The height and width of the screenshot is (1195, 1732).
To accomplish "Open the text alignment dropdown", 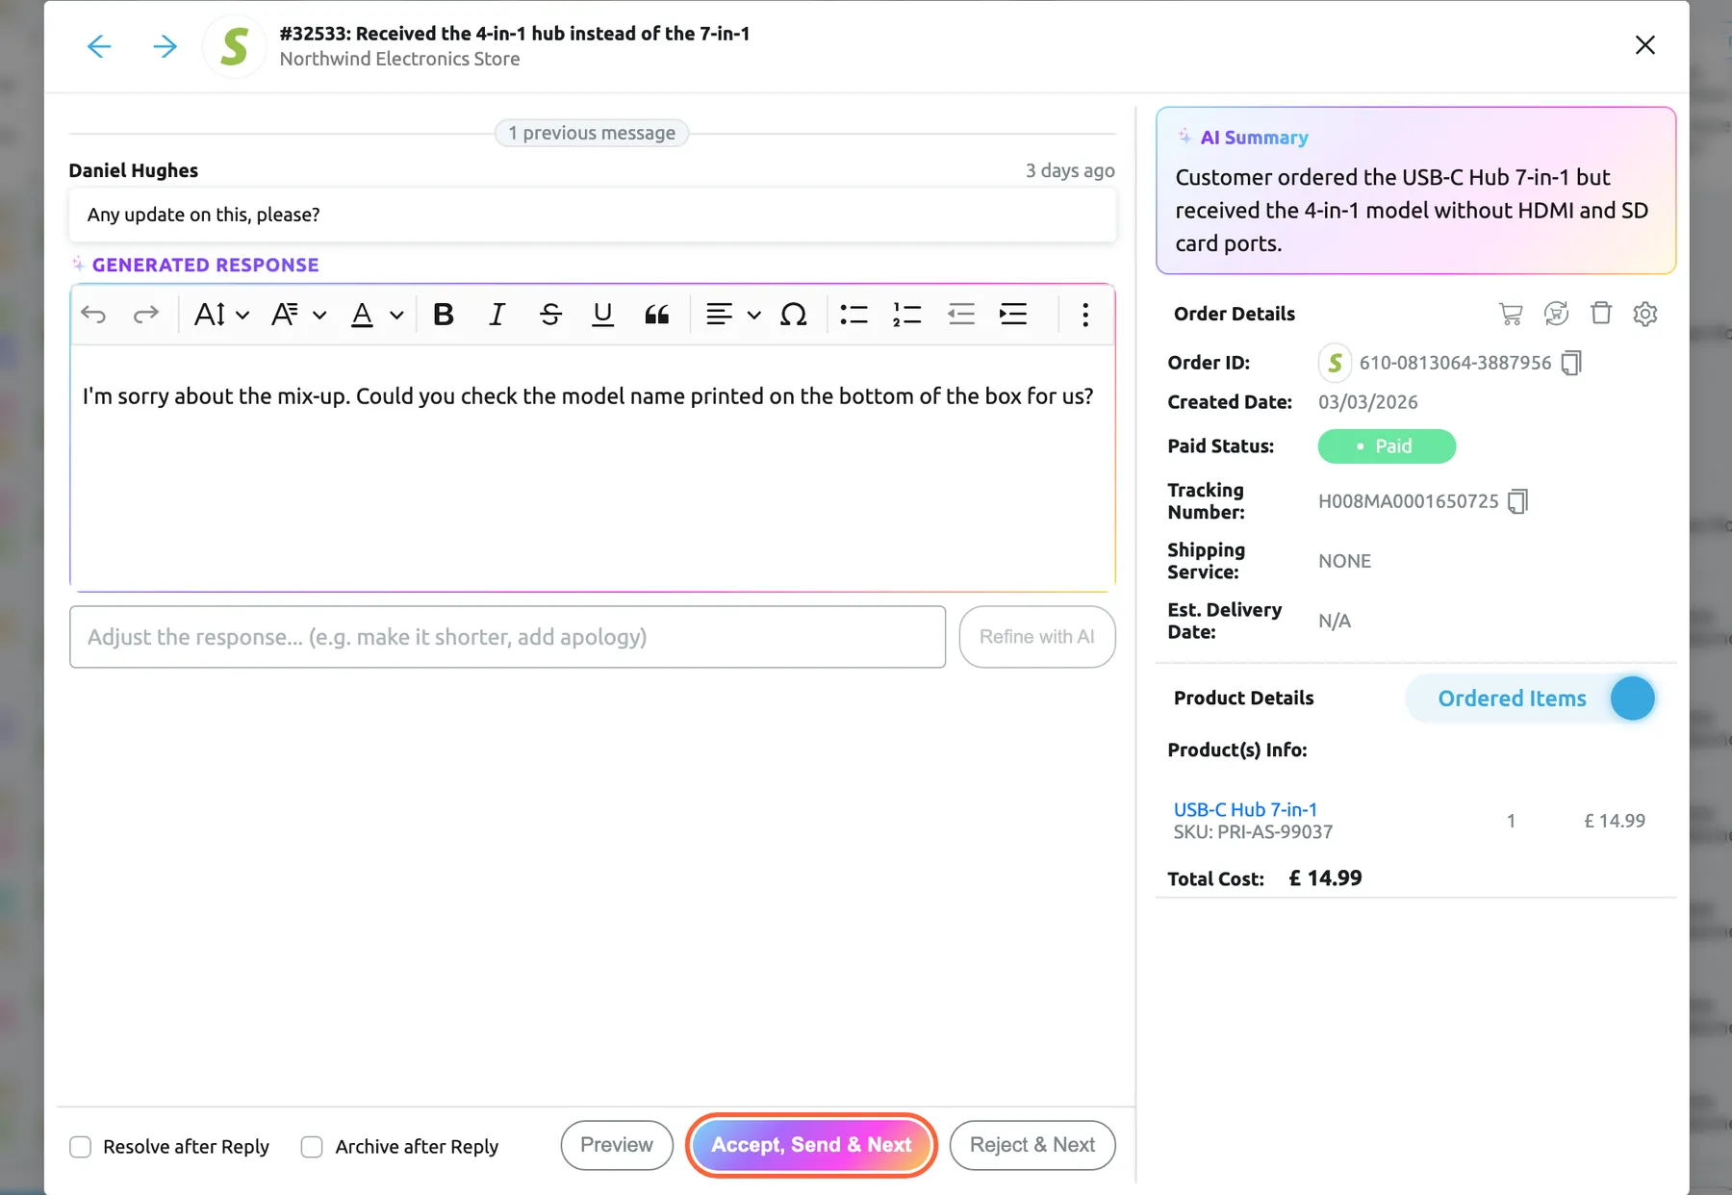I will coord(733,315).
